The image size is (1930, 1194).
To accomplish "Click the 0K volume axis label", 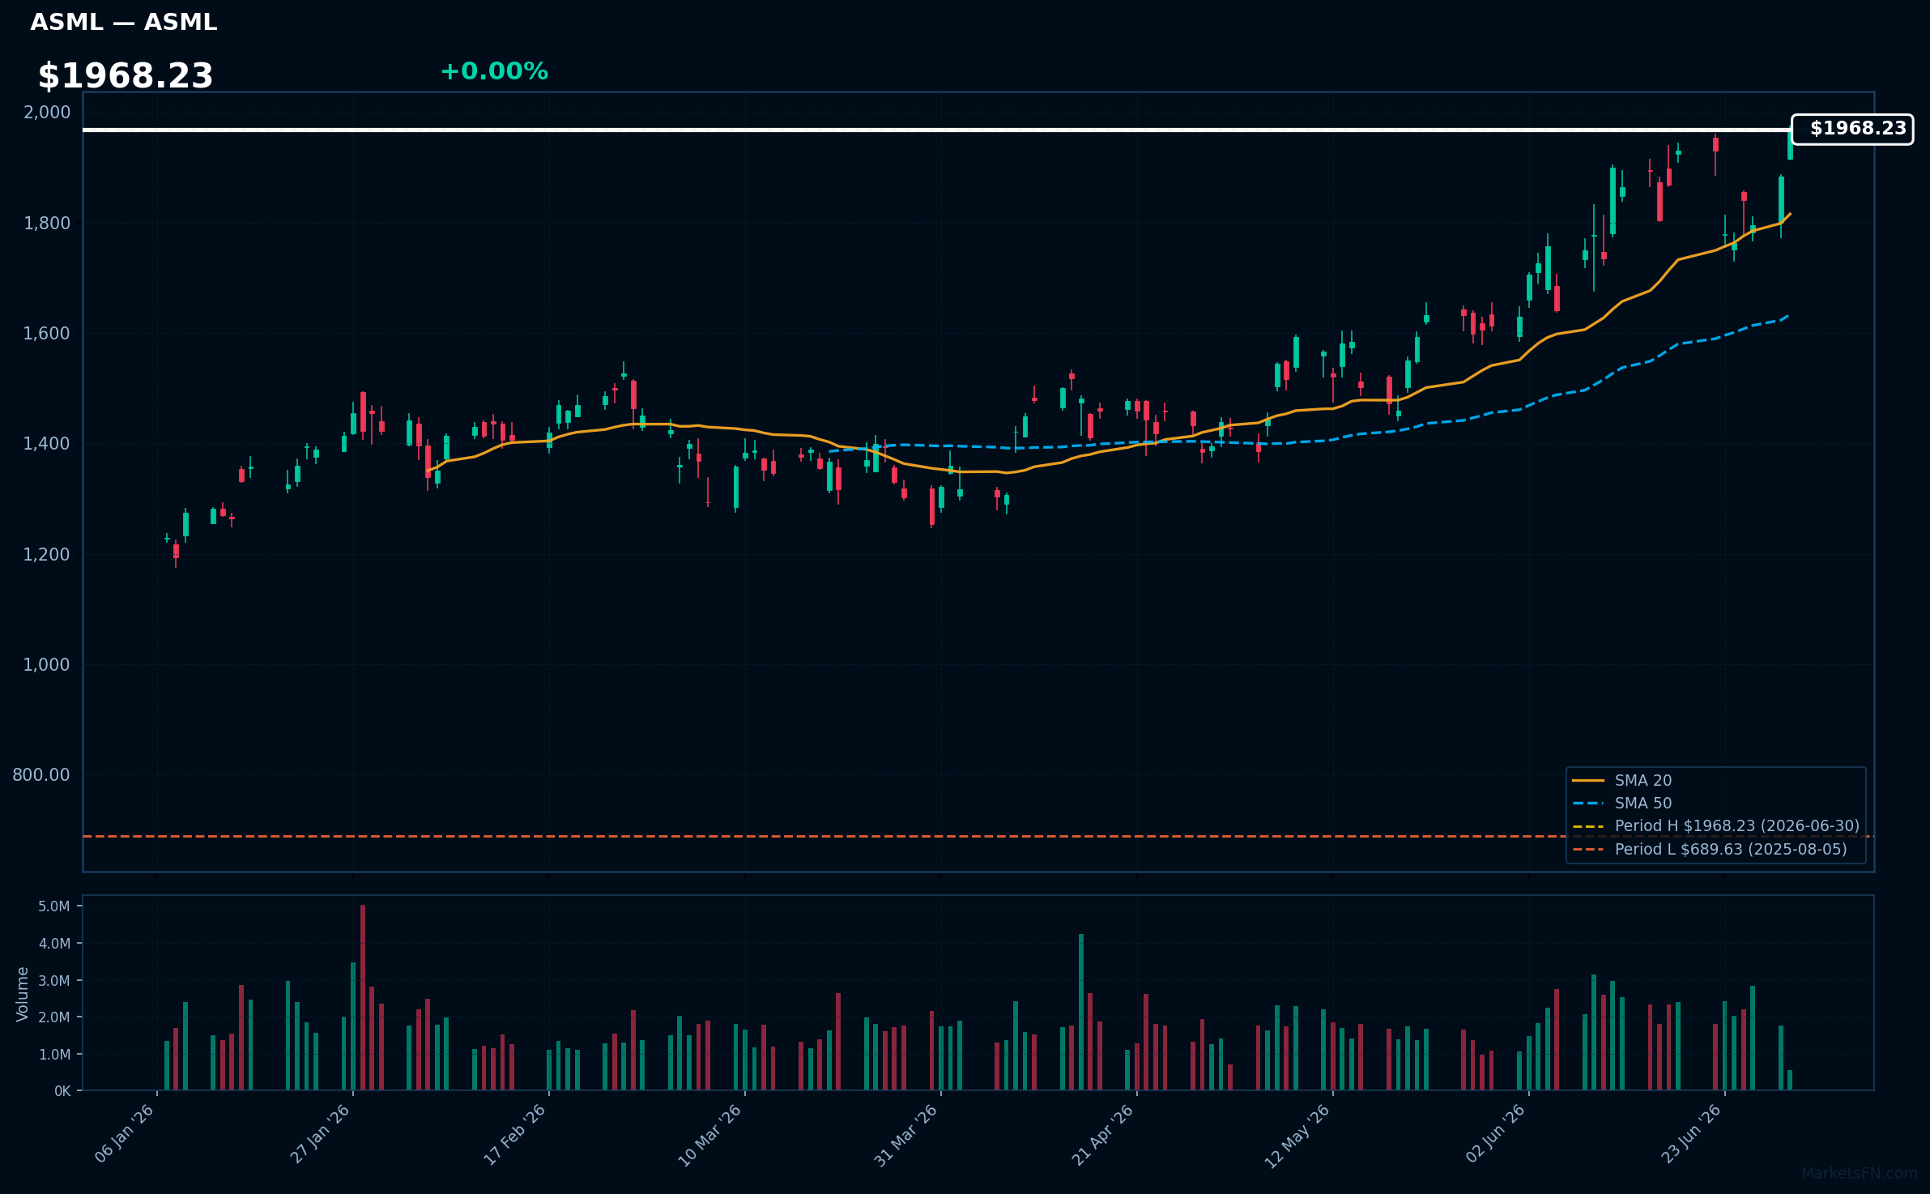I will pos(62,1092).
